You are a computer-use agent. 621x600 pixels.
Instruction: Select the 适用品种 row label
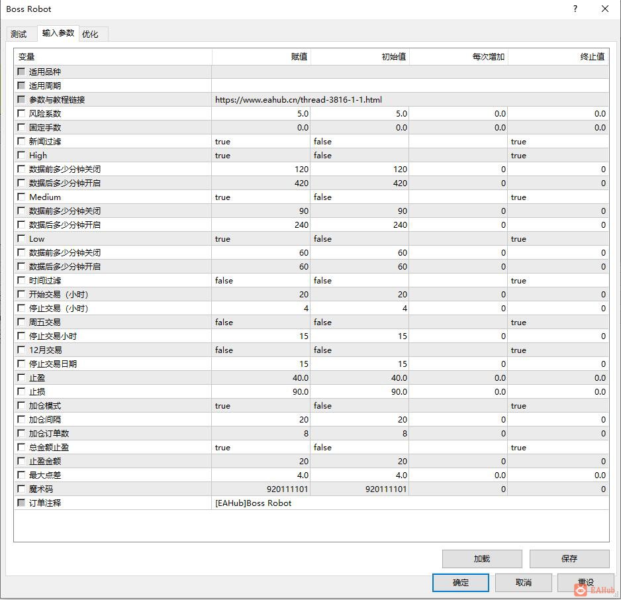45,72
